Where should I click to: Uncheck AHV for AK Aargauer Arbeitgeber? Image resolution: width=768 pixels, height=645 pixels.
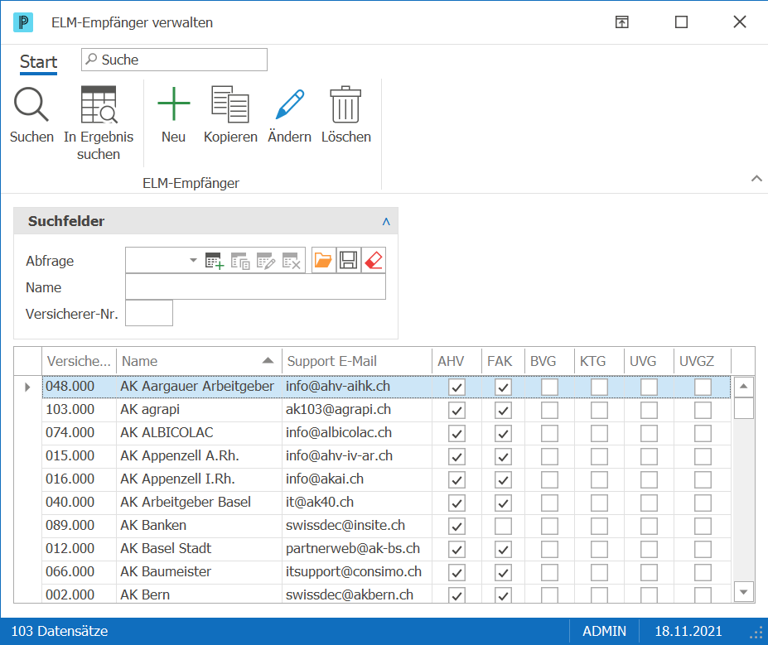(x=456, y=387)
